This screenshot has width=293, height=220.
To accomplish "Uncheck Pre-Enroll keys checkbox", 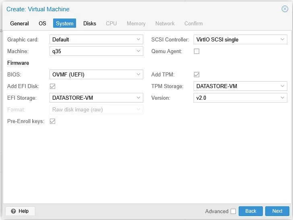I will [x=53, y=121].
